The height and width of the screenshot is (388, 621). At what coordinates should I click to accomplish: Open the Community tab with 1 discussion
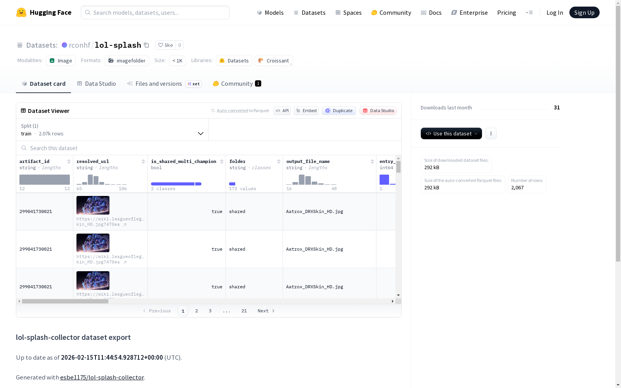coord(237,84)
